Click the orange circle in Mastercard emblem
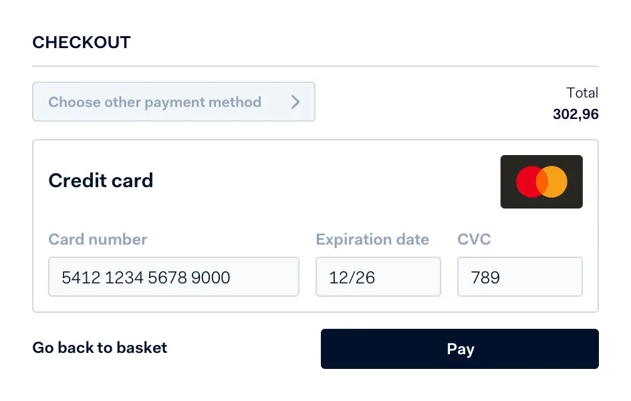 [553, 181]
